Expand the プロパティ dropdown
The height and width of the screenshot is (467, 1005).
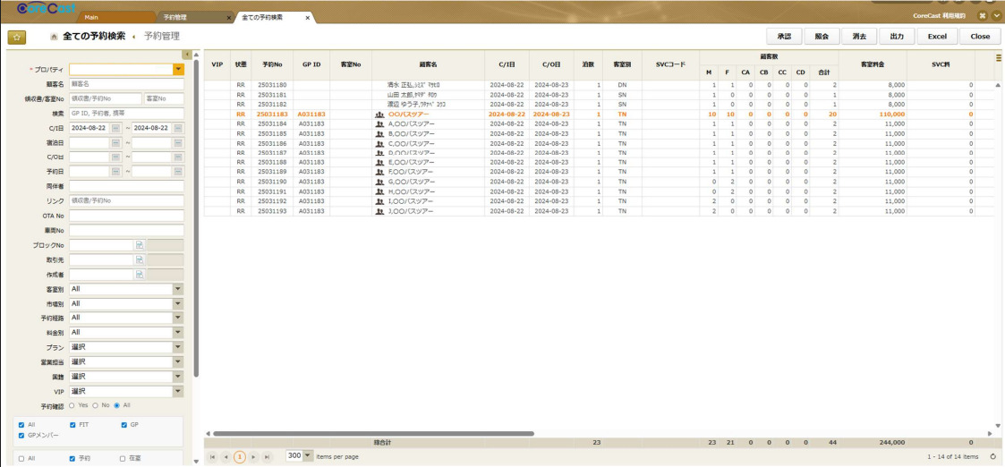pyautogui.click(x=178, y=69)
